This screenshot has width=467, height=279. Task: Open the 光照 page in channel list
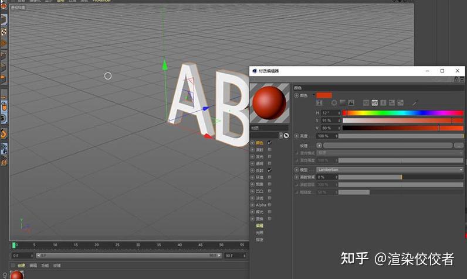(x=259, y=232)
